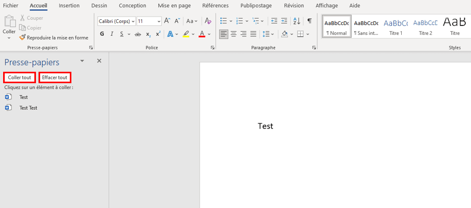Click the Copier icon
Image resolution: width=471 pixels, height=208 pixels.
(x=22, y=28)
